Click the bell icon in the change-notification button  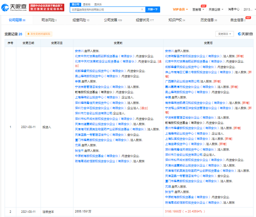pos(29,34)
